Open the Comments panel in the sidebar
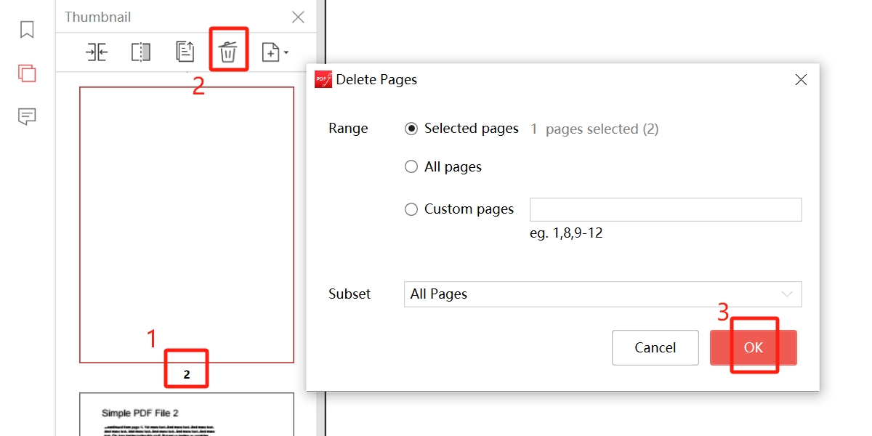872x436 pixels. click(27, 116)
